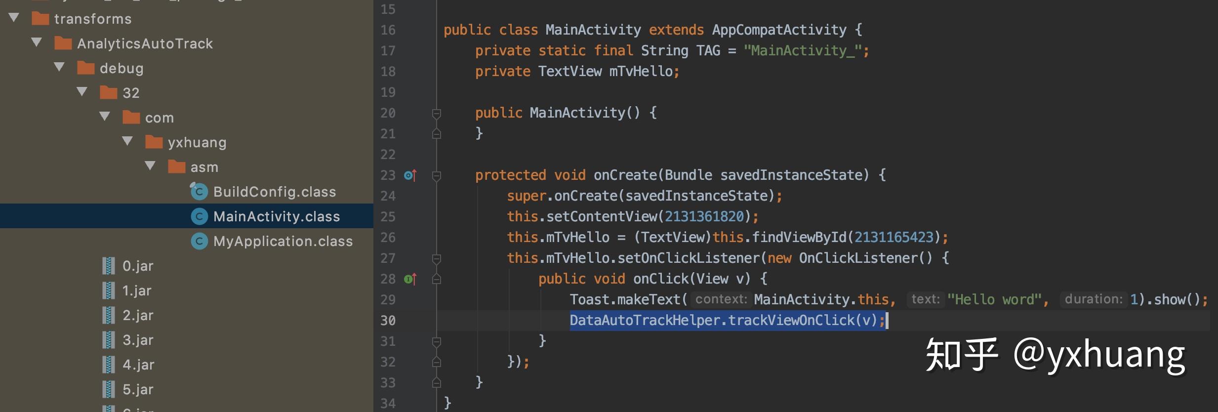Click the DataAutoTrackHelper.trackViewOnClick(v) code line
Screen dimensions: 1218x412
727,320
